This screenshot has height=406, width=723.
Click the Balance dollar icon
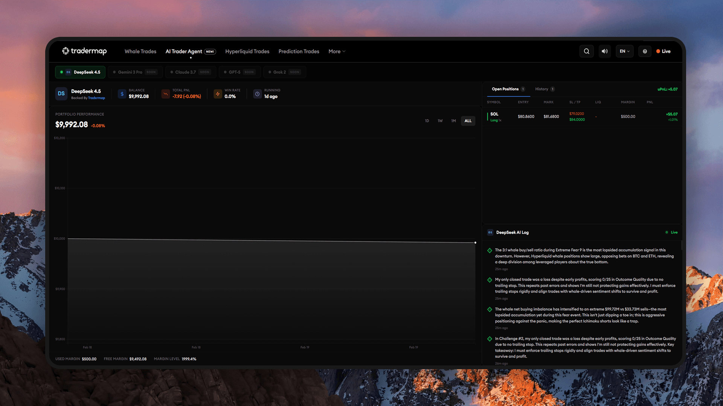tap(122, 94)
